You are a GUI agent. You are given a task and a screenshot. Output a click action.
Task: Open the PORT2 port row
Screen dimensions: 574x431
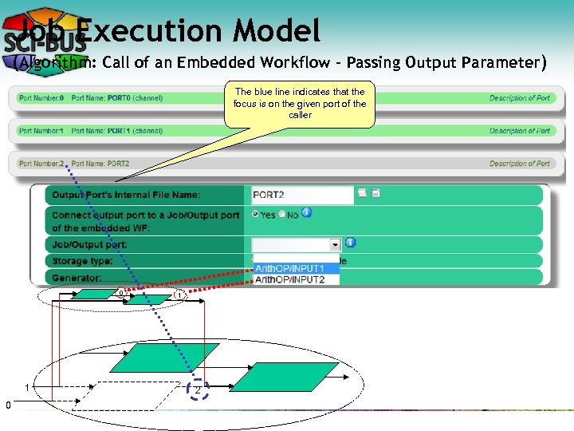coord(286,164)
